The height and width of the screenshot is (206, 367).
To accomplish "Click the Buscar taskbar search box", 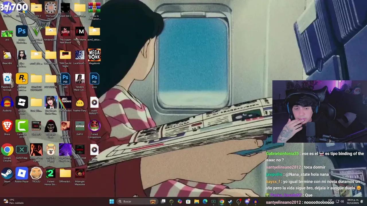I will click(138, 201).
